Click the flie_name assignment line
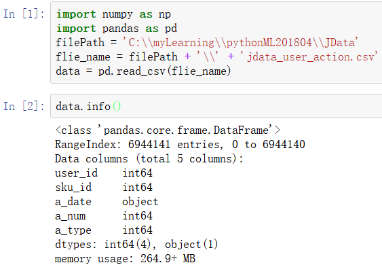 (216, 57)
